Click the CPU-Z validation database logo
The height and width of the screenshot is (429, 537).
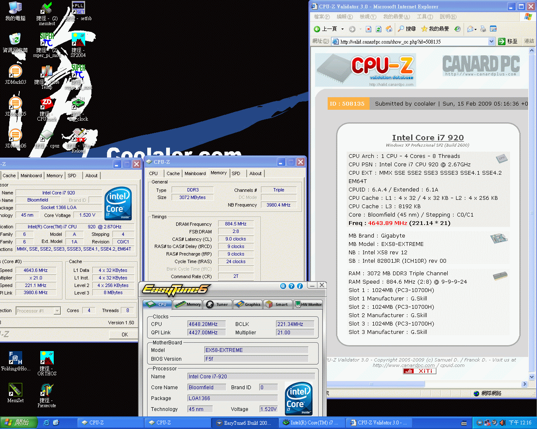[x=365, y=70]
